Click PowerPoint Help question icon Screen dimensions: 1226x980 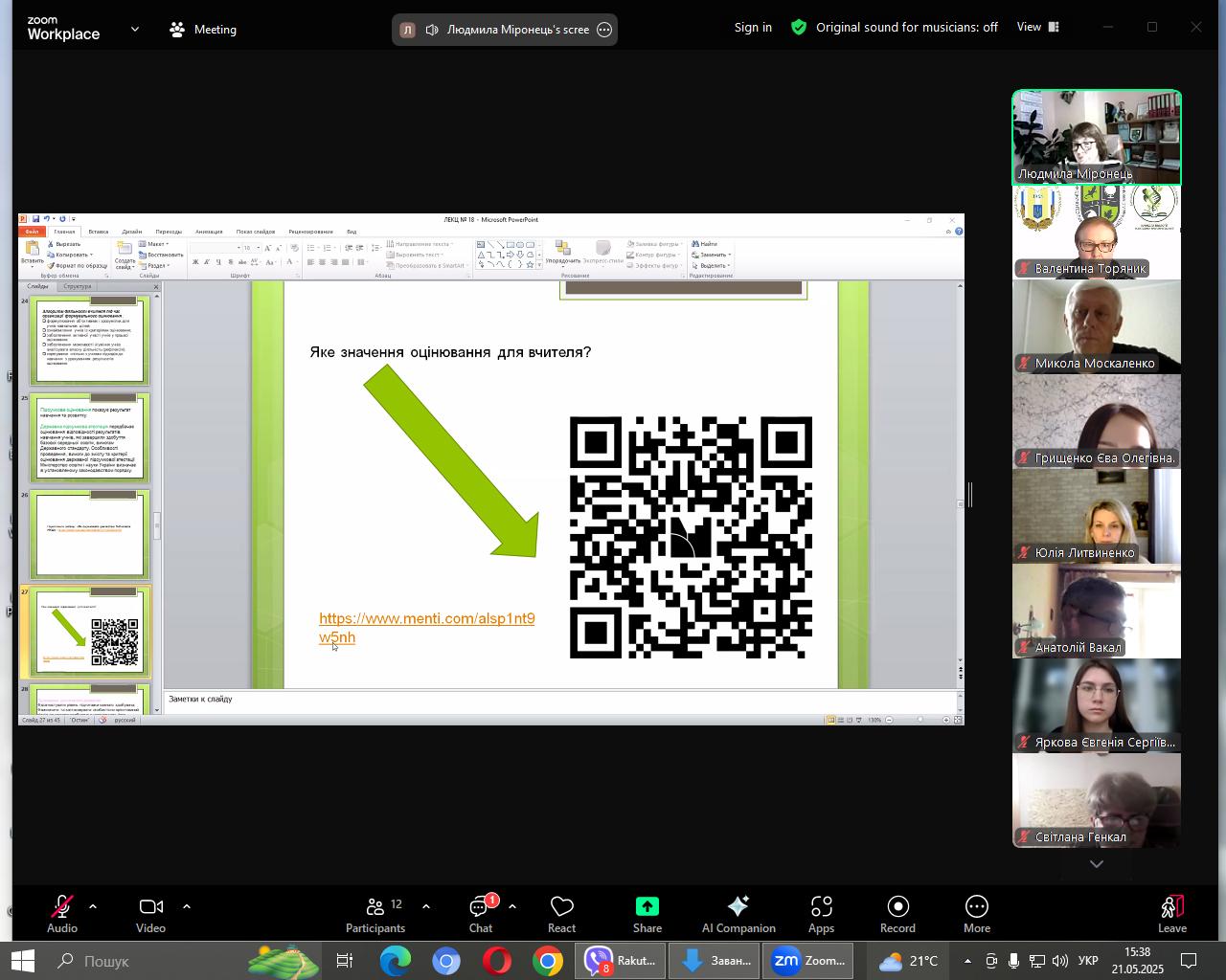[959, 232]
